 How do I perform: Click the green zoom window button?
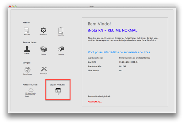16,6
